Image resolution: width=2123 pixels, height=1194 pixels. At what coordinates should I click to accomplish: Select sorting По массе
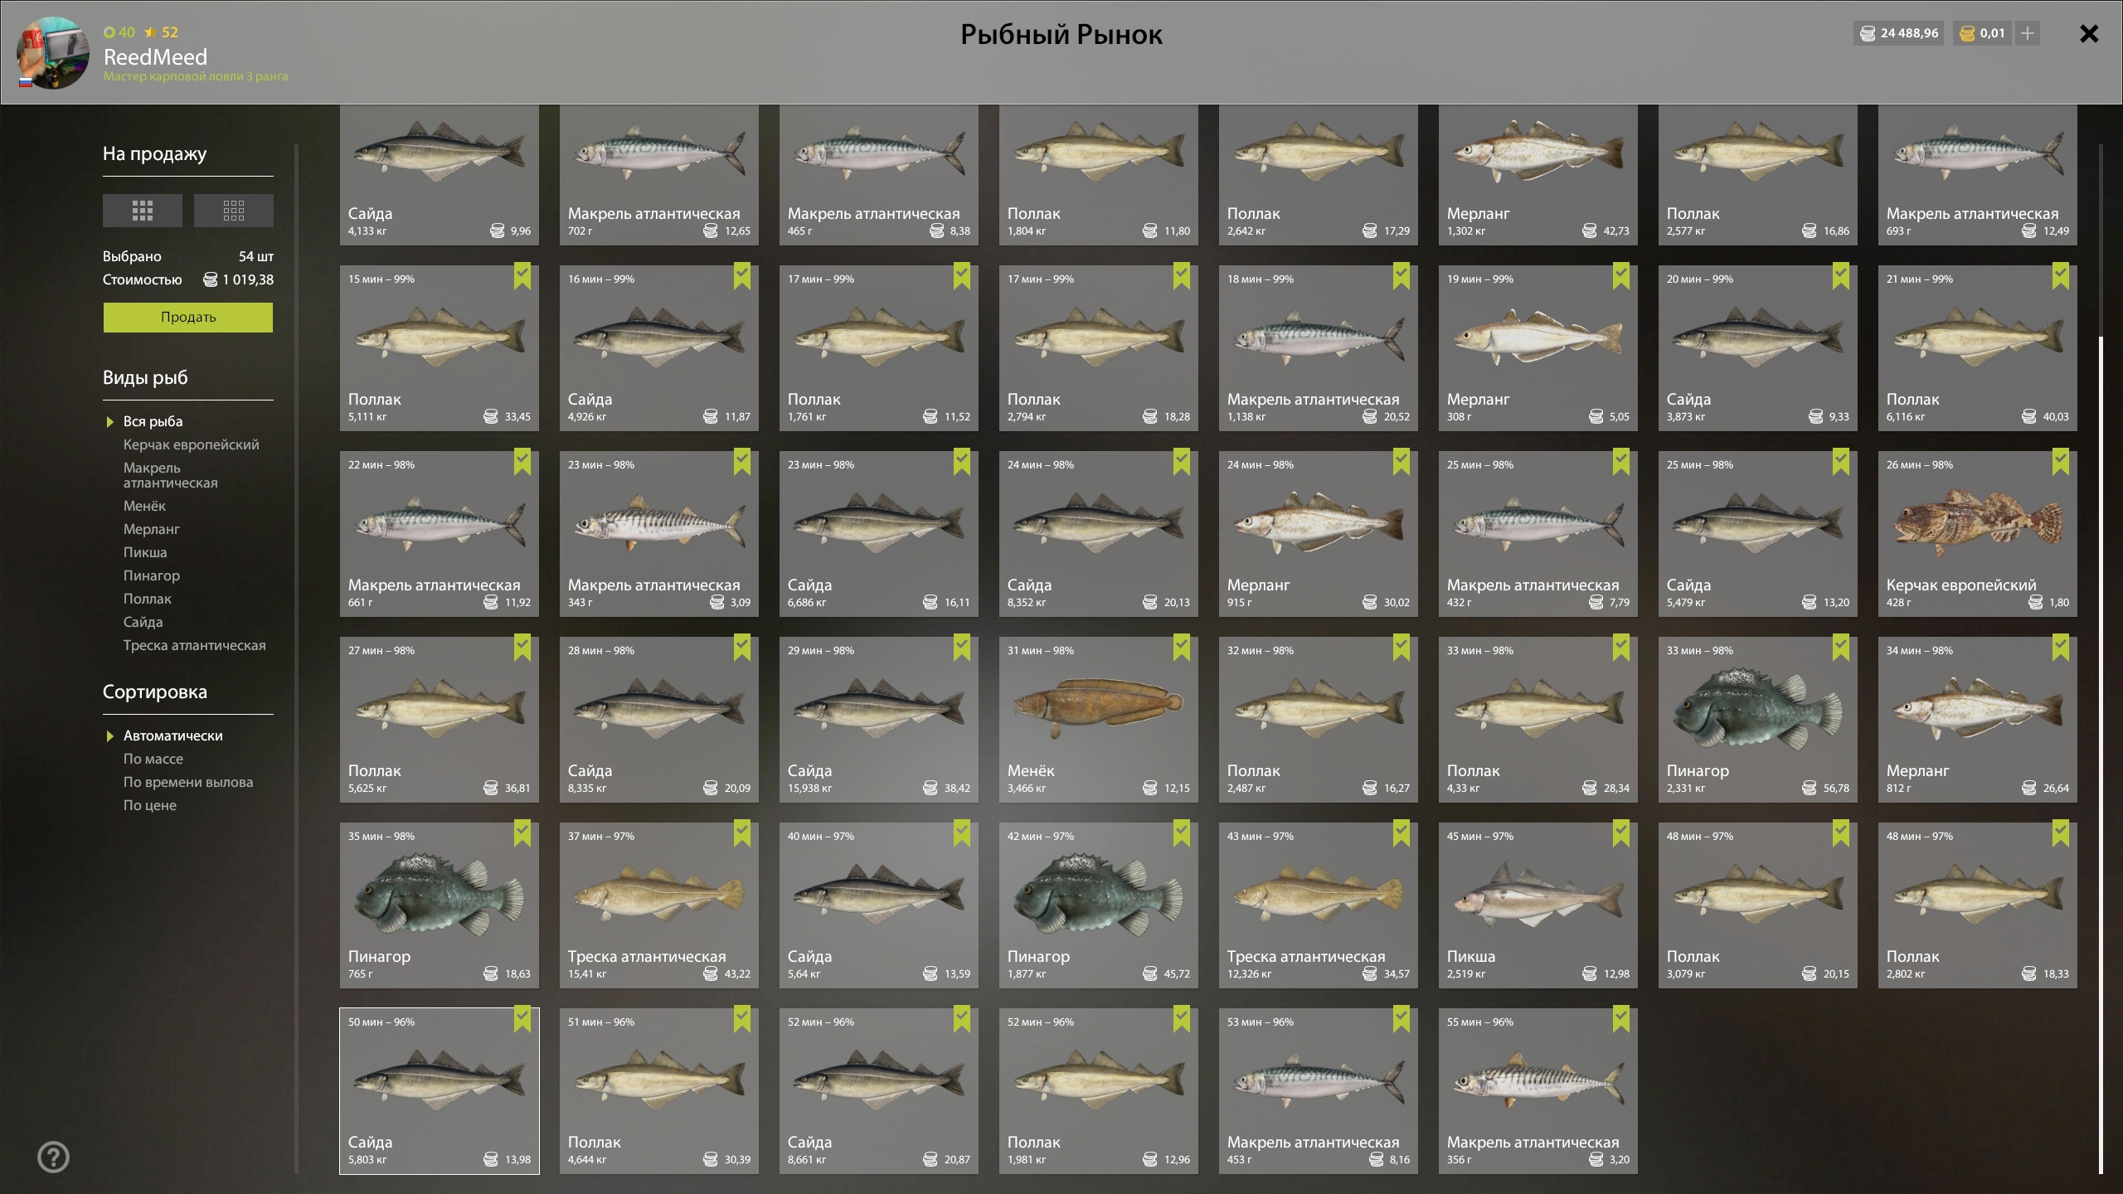click(153, 759)
